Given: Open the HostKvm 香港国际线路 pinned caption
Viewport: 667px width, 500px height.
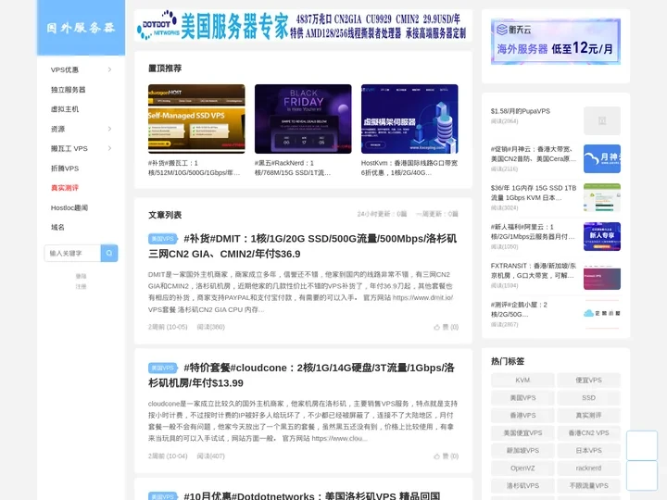Looking at the screenshot, I should pos(409,168).
